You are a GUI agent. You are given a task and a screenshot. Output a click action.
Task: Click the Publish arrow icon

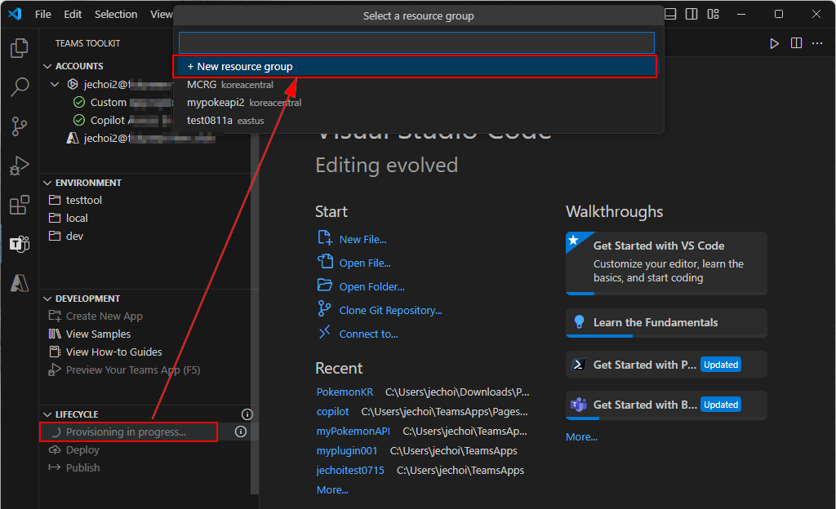(55, 467)
